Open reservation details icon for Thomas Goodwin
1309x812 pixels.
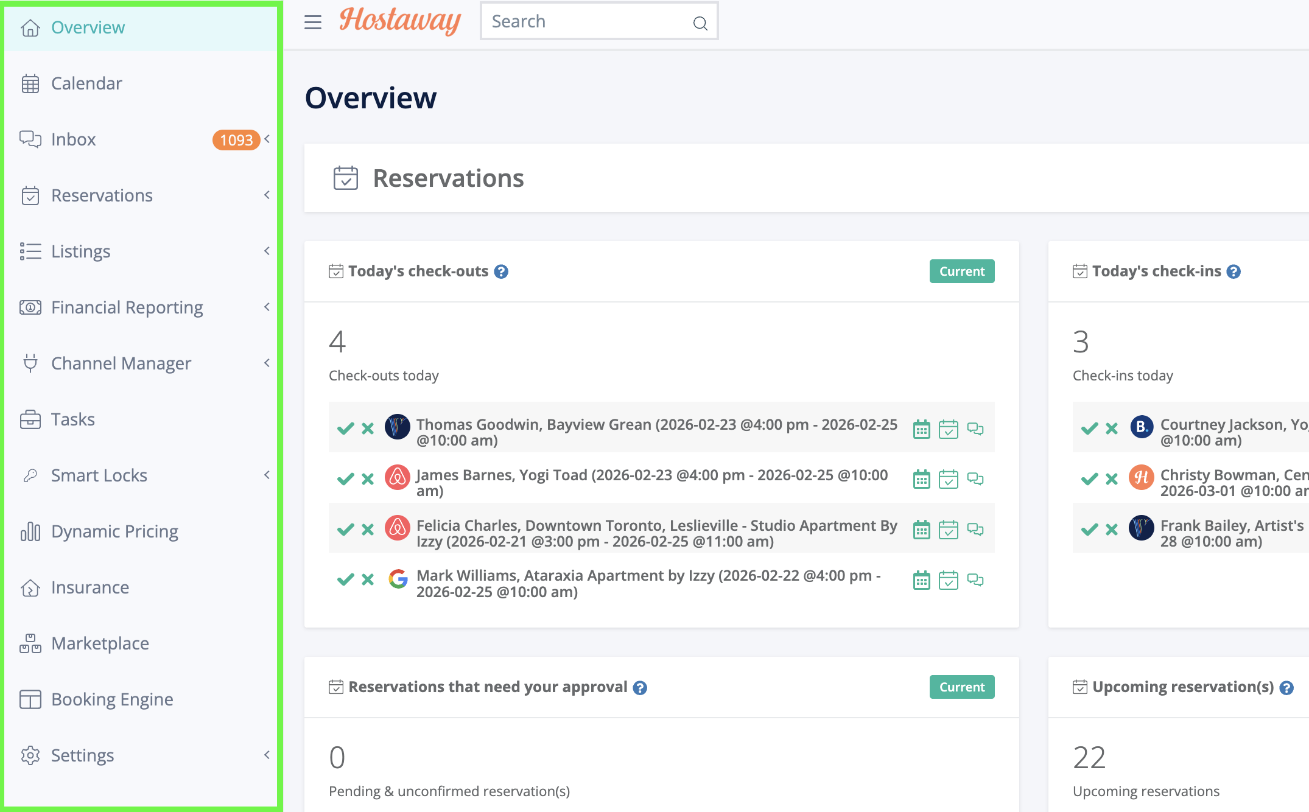[949, 429]
